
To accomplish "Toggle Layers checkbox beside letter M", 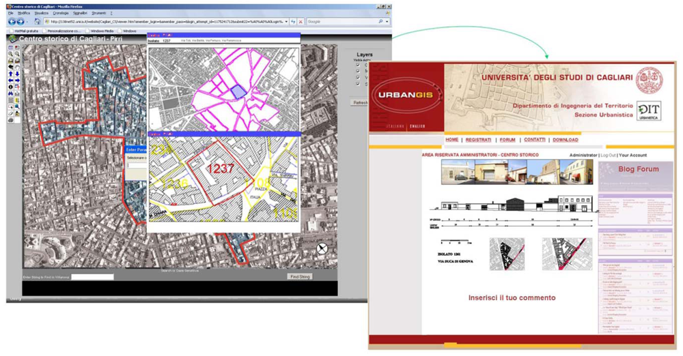I will [358, 72].
